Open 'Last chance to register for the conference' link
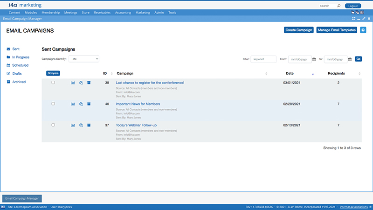Viewport: 373px width, 210px height. pos(150,83)
